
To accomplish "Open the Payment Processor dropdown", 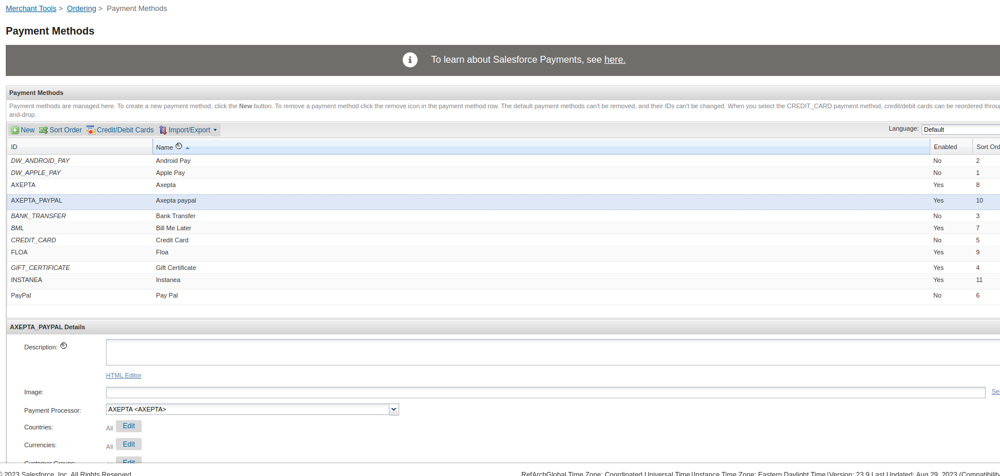I will pos(393,409).
